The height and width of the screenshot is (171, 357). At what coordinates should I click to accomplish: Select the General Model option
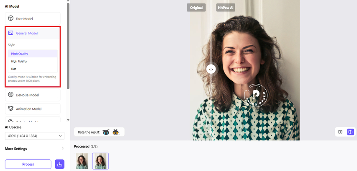pos(33,33)
